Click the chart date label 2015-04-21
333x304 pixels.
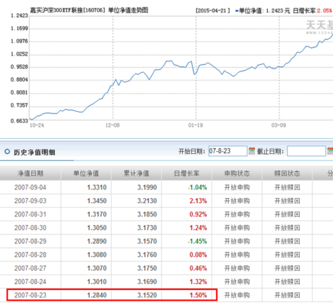[212, 10]
